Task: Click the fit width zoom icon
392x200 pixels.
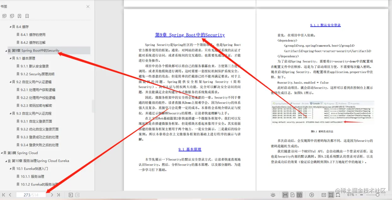Action: coord(339,195)
